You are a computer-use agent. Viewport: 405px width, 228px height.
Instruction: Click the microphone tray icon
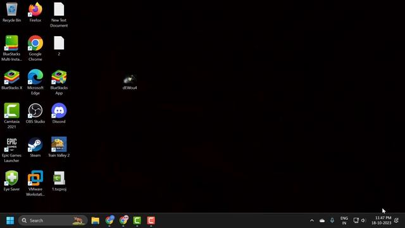click(x=332, y=220)
